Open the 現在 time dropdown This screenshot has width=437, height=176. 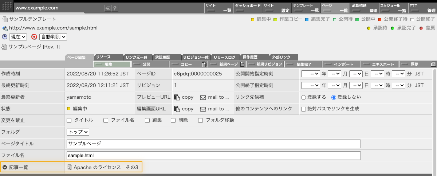coord(18,37)
